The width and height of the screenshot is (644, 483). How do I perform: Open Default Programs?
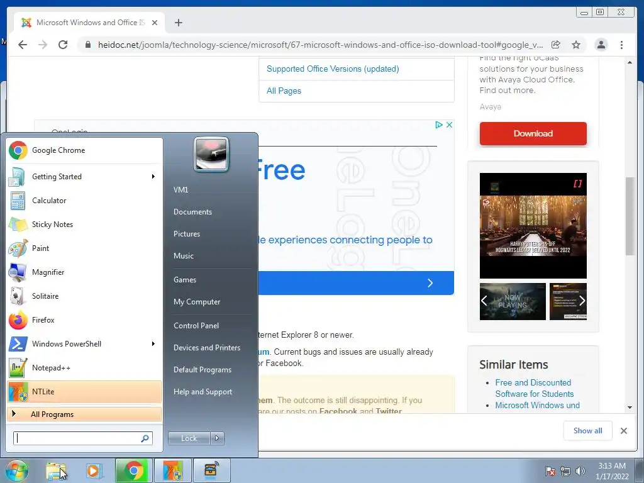[x=203, y=370]
